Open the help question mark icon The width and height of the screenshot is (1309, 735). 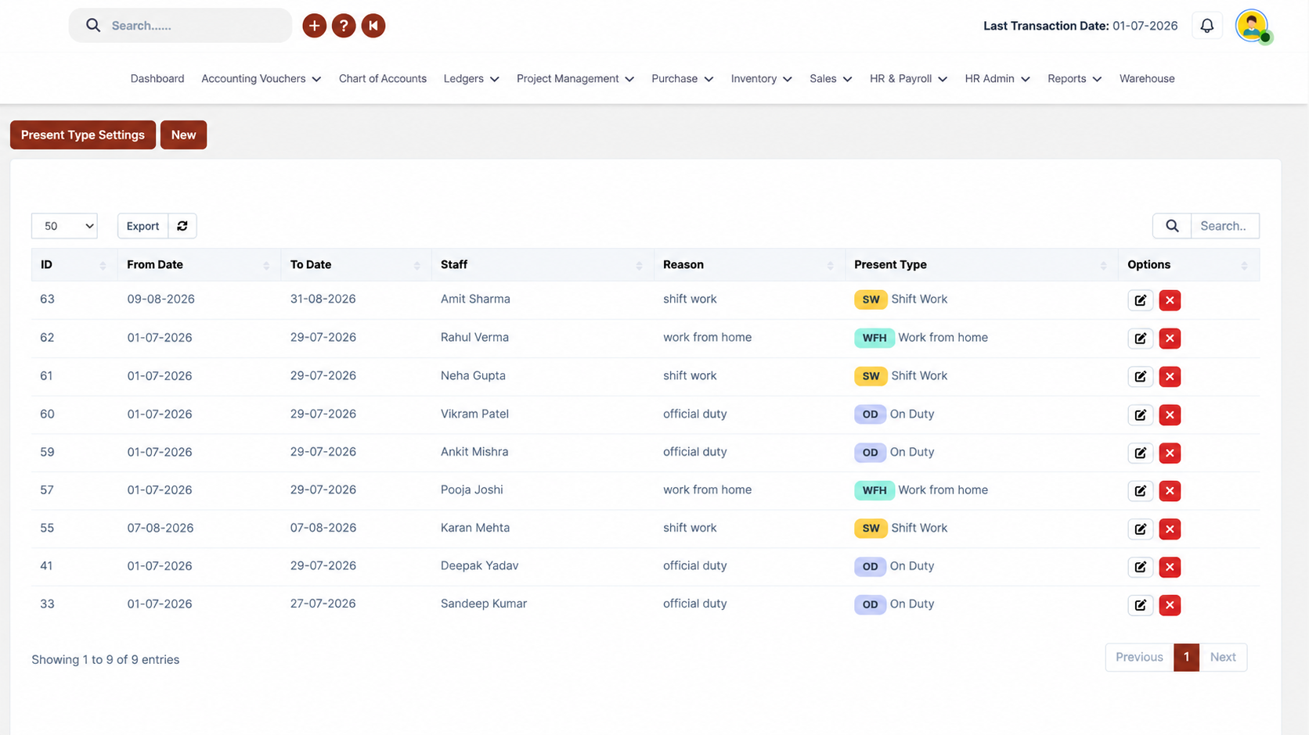pyautogui.click(x=344, y=26)
